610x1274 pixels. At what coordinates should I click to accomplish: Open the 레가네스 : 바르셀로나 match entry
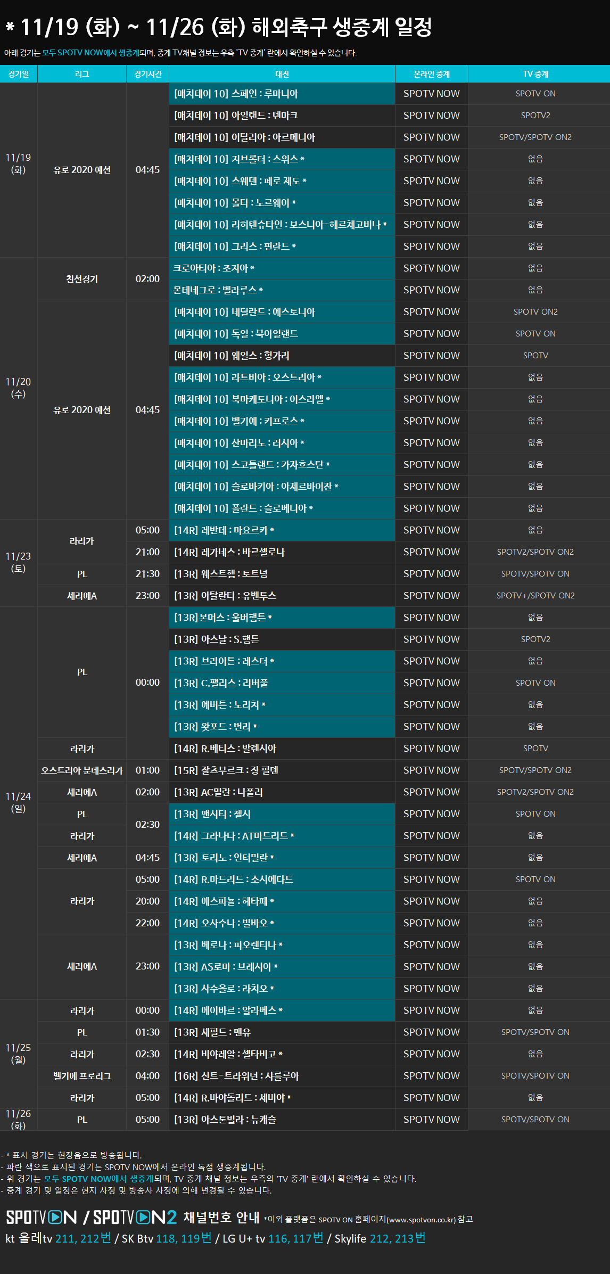229,552
